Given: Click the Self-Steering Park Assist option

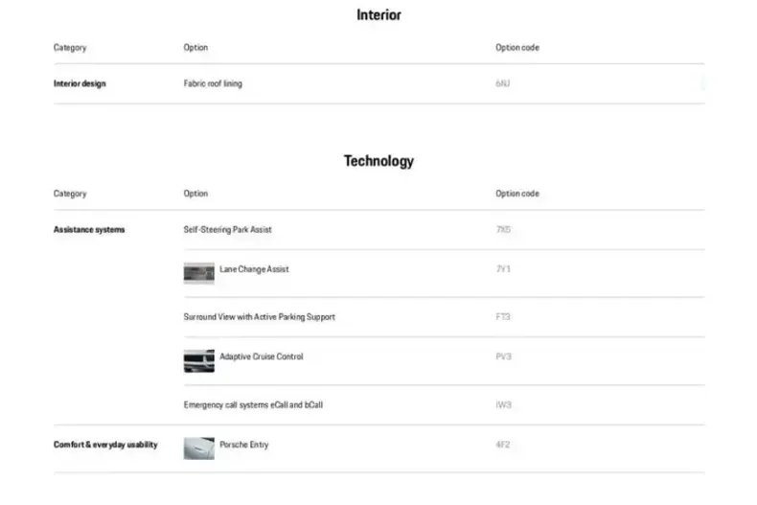Looking at the screenshot, I should [227, 230].
